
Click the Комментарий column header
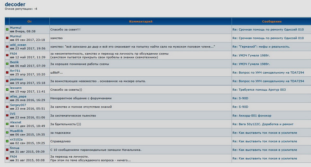coord(141,21)
